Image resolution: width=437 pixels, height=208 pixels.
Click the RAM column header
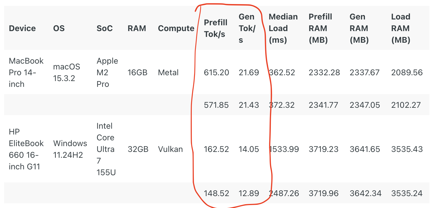tap(137, 28)
